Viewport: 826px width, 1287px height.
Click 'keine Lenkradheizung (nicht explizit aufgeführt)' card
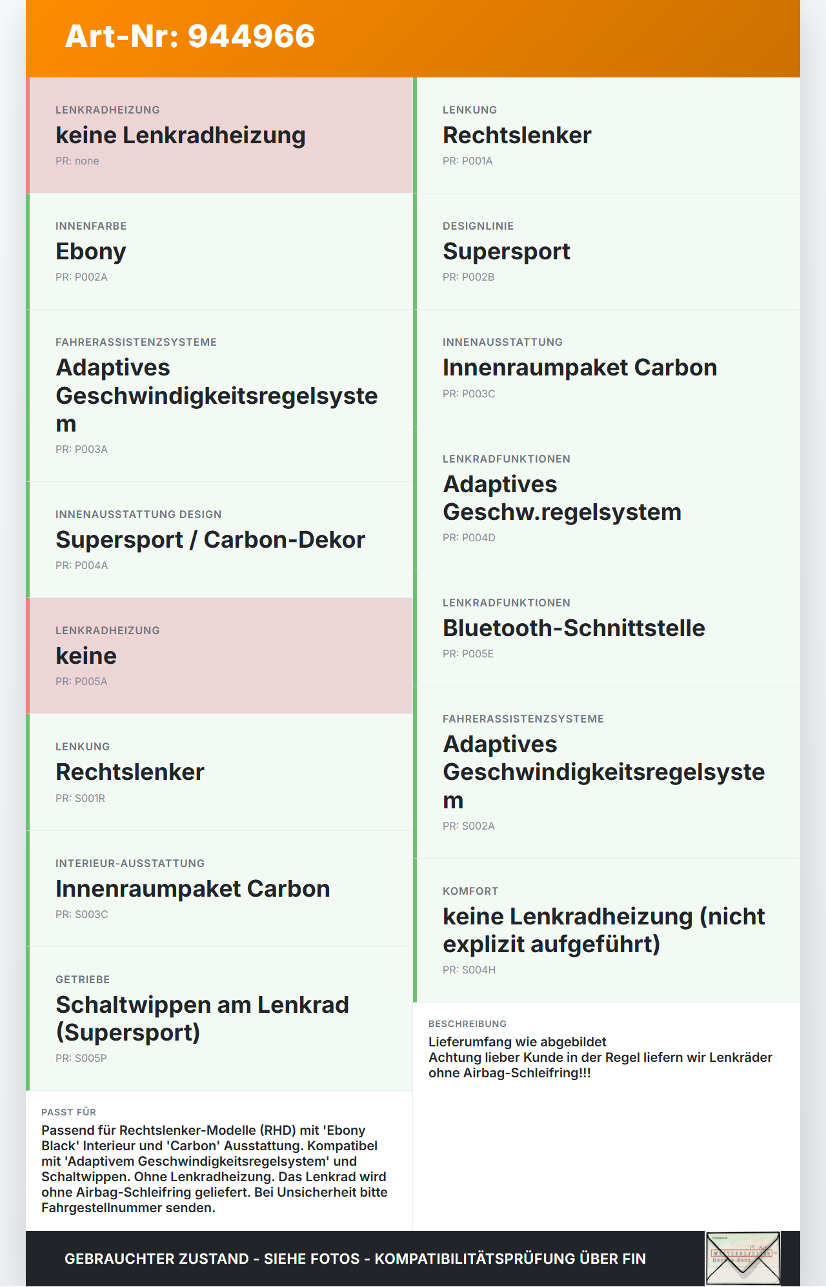607,930
